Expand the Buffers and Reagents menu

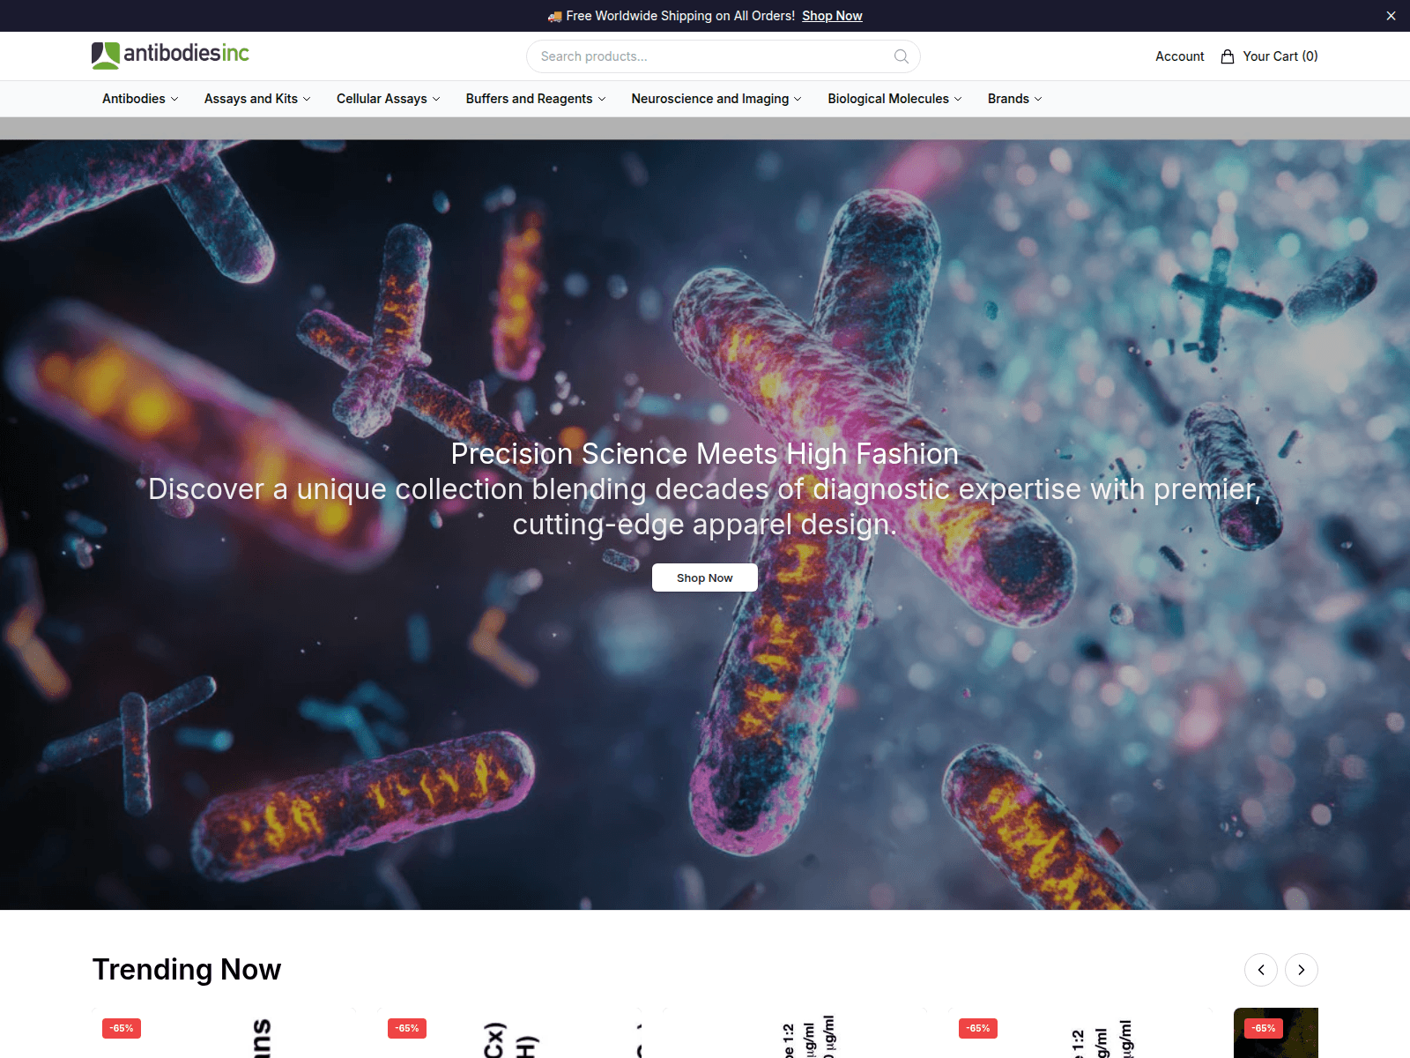click(536, 99)
